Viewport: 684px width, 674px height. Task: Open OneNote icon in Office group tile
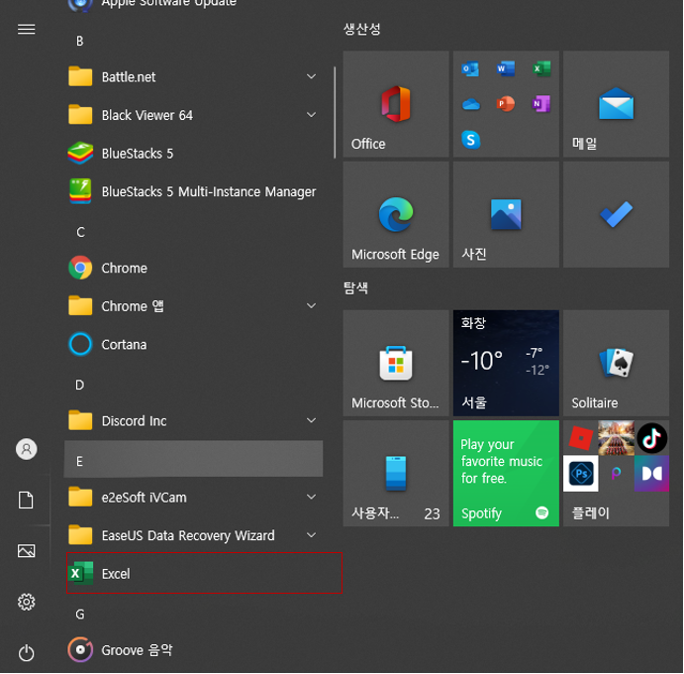click(x=541, y=104)
